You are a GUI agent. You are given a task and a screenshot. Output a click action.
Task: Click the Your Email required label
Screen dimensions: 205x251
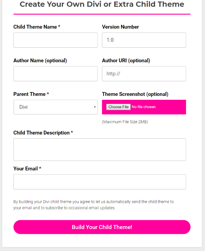click(x=25, y=168)
